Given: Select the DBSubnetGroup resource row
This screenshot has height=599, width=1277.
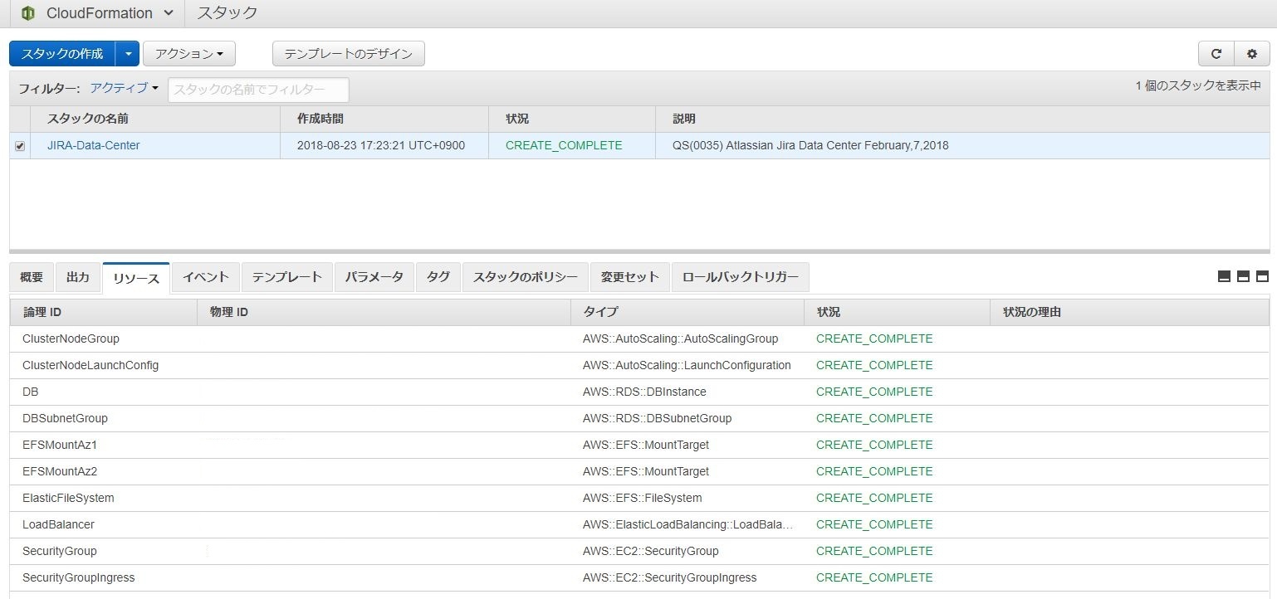Looking at the screenshot, I should point(639,418).
